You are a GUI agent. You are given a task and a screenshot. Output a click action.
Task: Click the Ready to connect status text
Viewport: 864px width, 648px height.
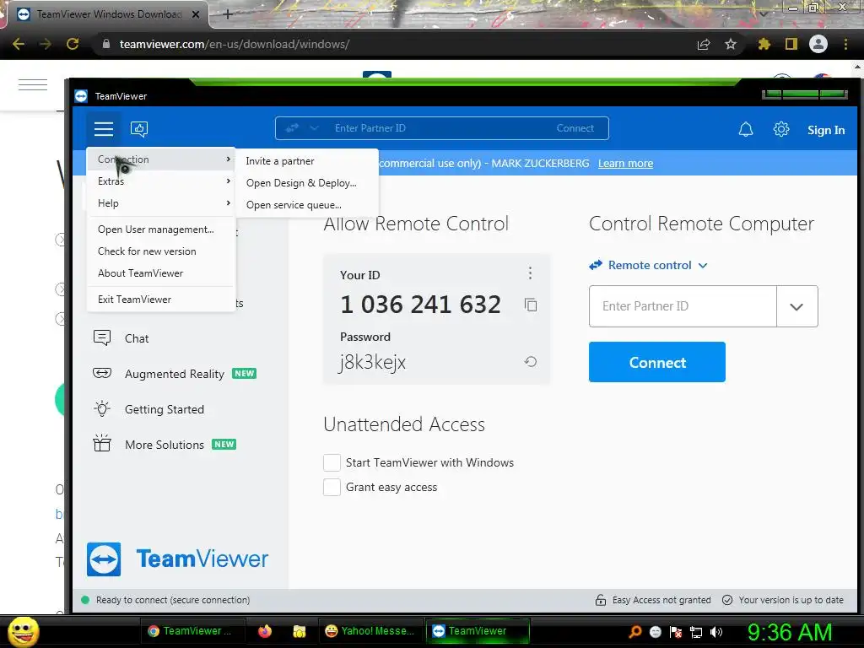(172, 600)
